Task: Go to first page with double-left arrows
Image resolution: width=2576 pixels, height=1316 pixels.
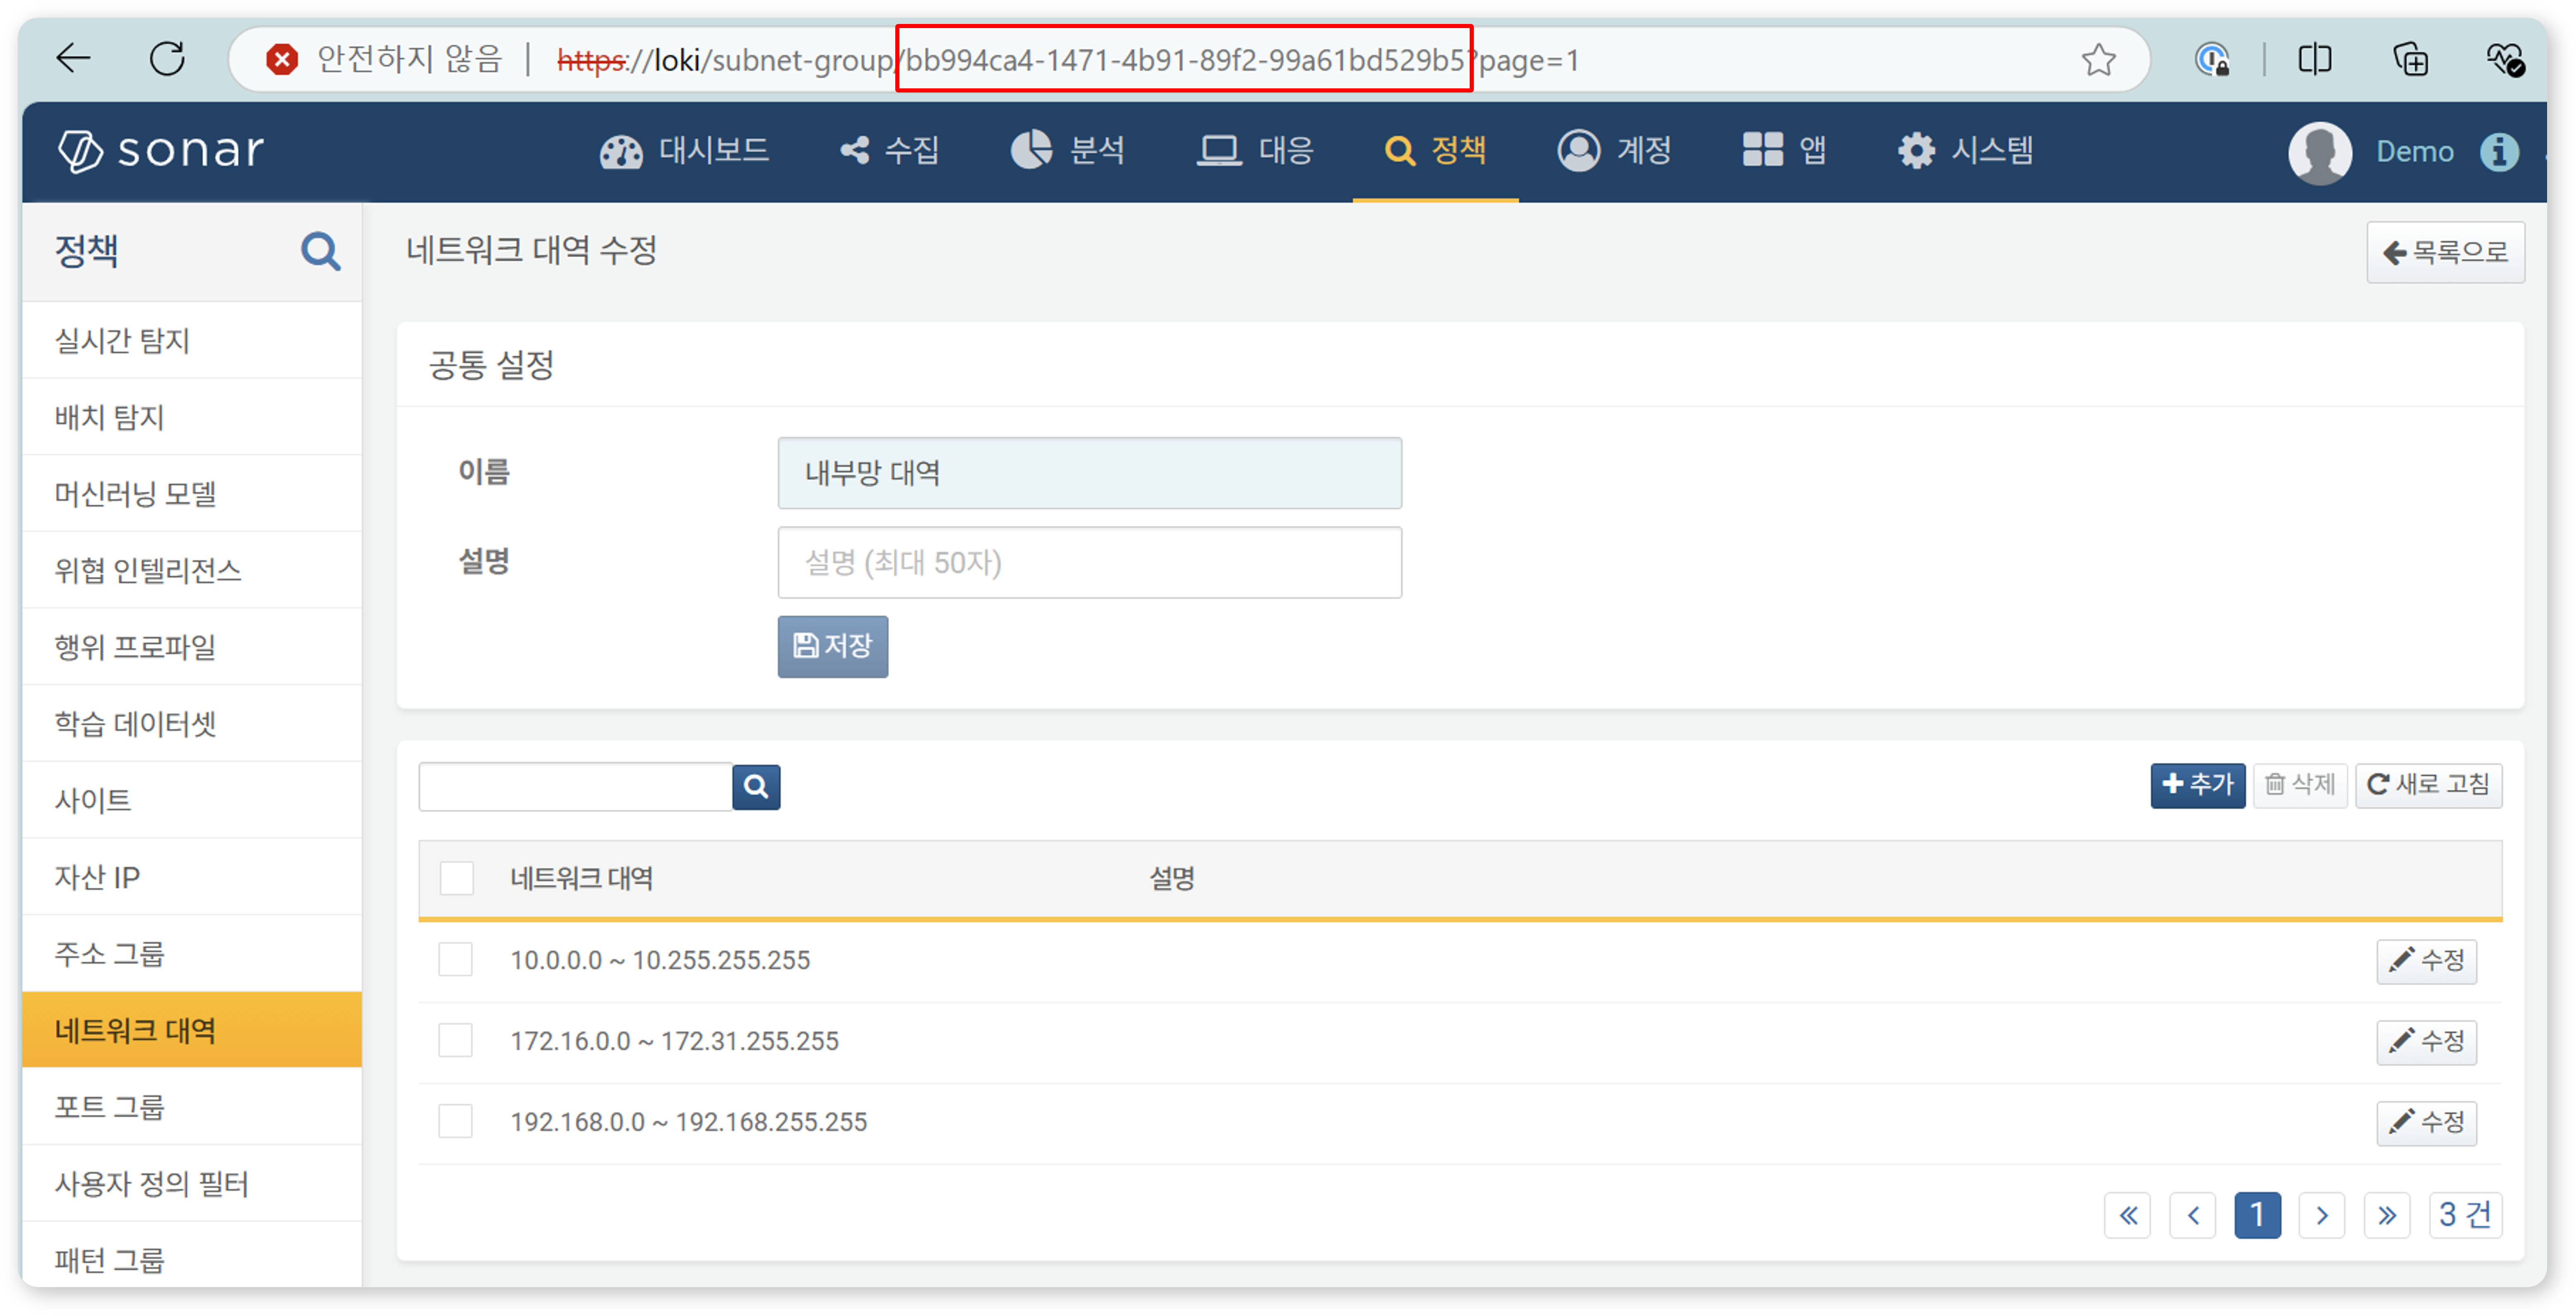Action: coord(2127,1216)
